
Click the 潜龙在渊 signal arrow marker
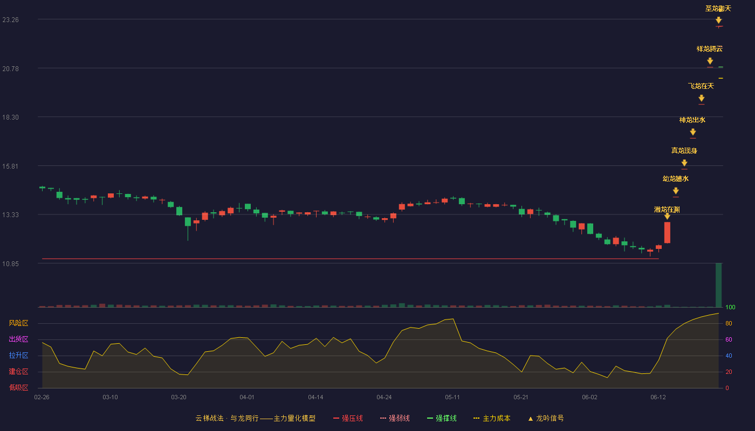pos(667,217)
